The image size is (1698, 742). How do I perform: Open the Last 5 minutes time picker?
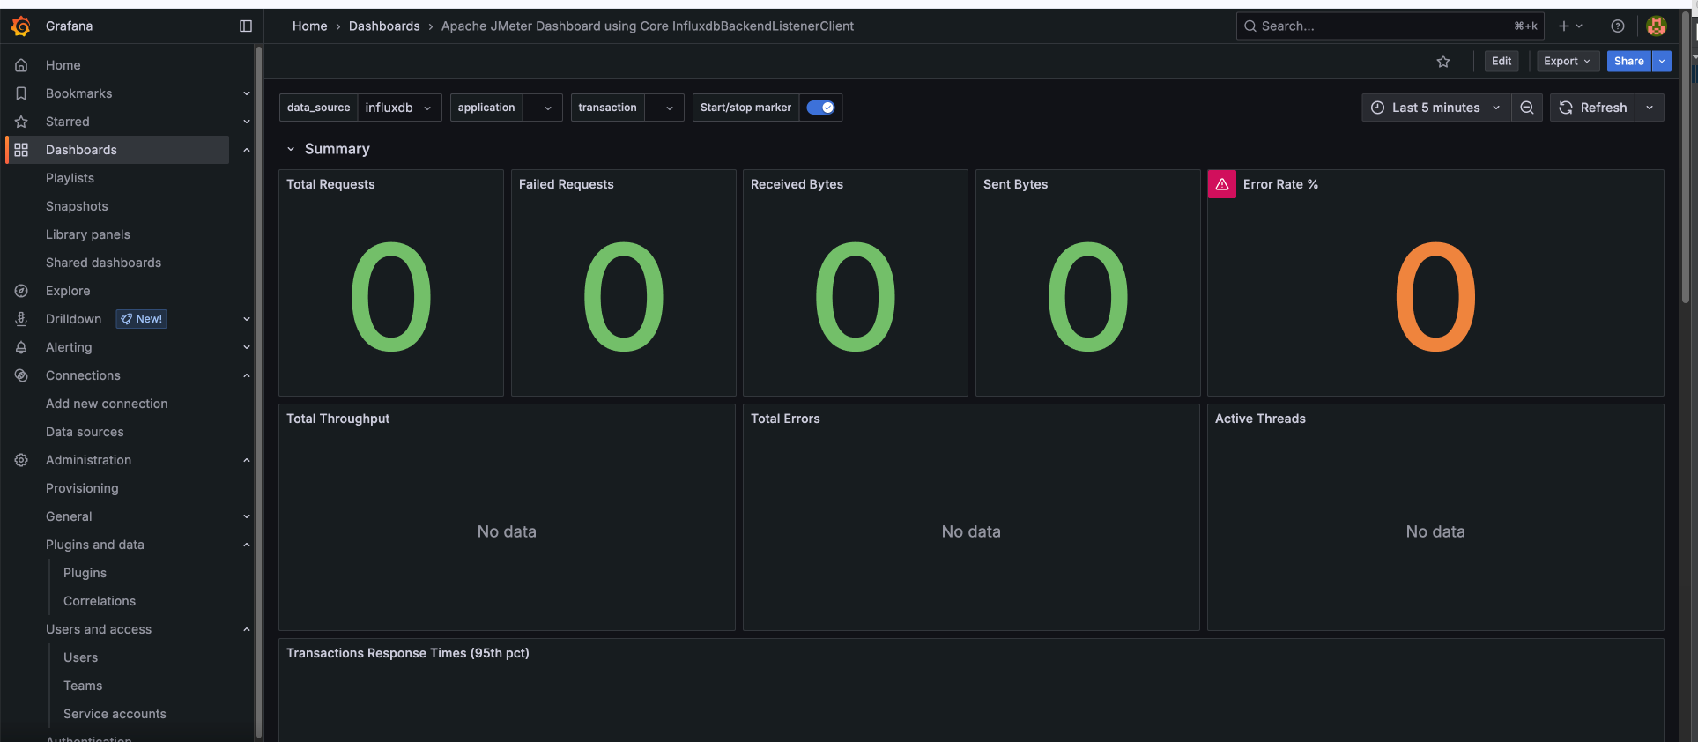click(x=1435, y=108)
